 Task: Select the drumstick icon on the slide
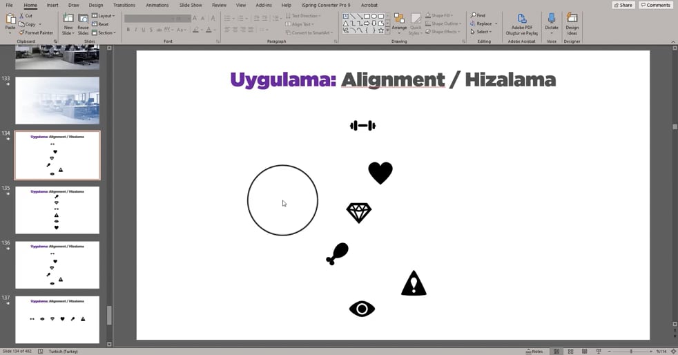pos(337,254)
